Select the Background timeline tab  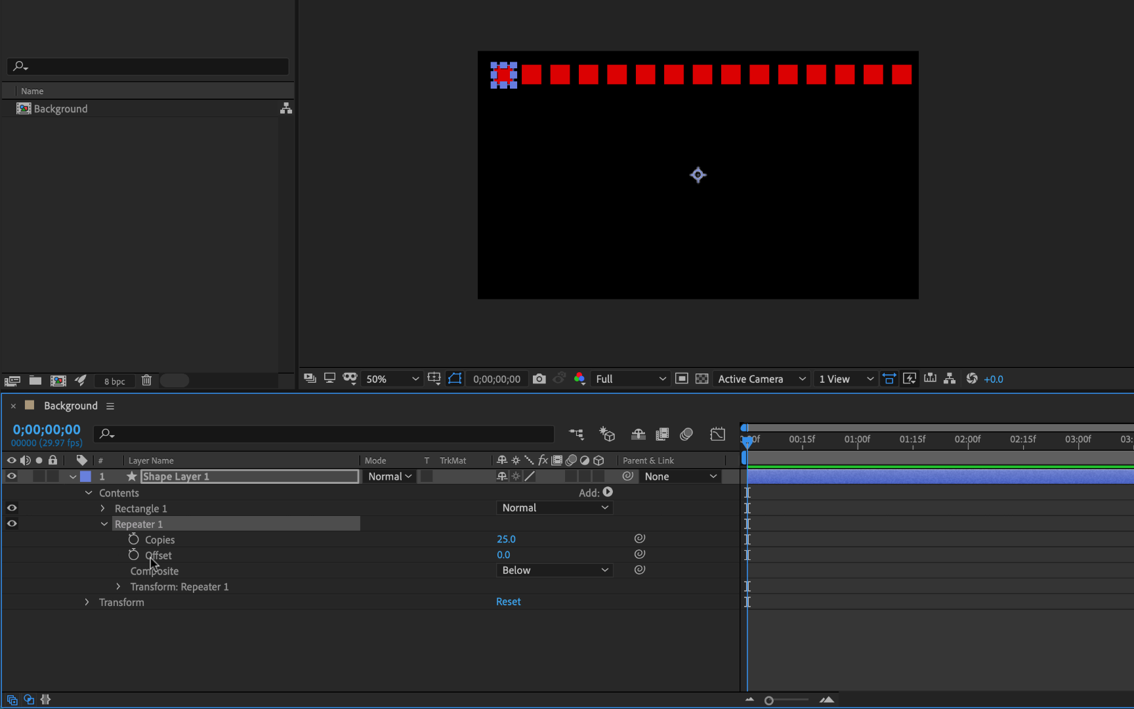coord(70,406)
